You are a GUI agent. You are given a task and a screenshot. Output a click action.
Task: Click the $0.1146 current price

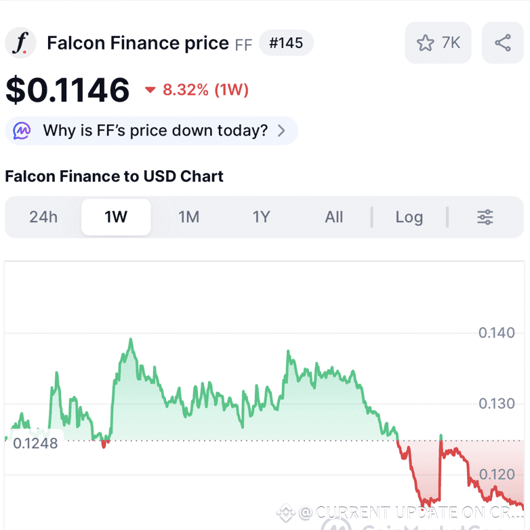[68, 90]
